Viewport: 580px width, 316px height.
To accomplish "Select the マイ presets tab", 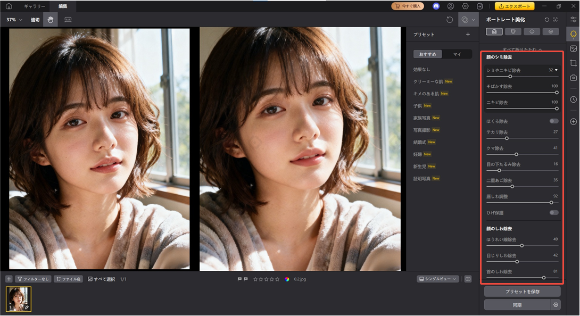I will tap(457, 54).
